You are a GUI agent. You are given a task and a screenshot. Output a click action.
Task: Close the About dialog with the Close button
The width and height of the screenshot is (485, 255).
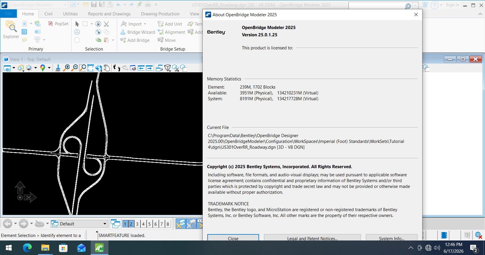point(233,238)
